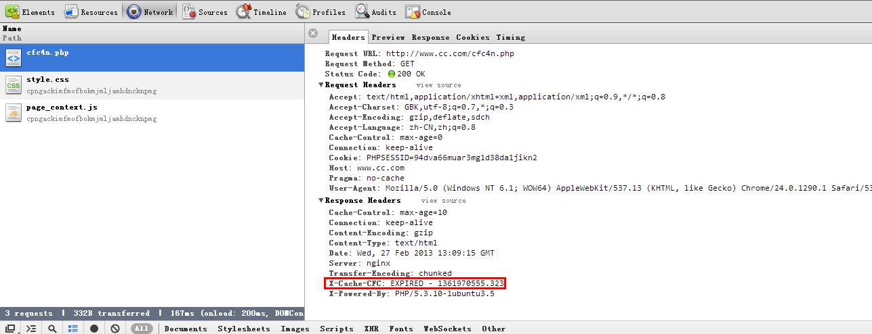Click view source beside Request Headers

tap(438, 85)
